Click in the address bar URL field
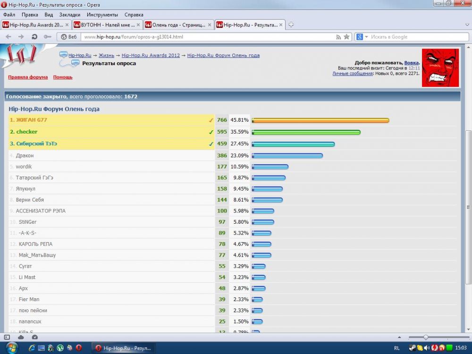This screenshot has width=472, height=354. [x=208, y=37]
